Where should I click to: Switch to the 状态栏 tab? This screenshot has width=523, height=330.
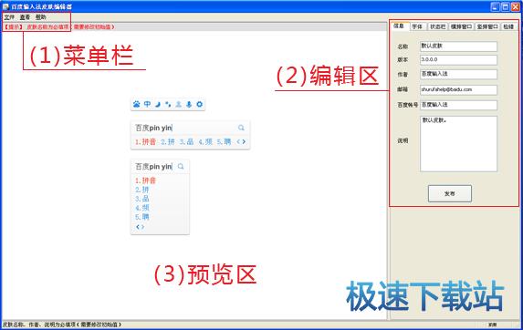[x=437, y=26]
